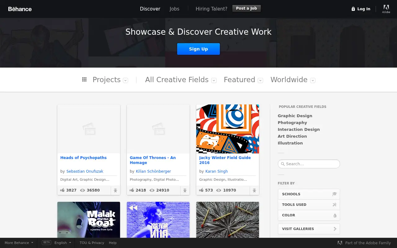The image size is (397, 248).
Task: Click the eye icon on Jacky Winter card
Action: click(x=219, y=190)
